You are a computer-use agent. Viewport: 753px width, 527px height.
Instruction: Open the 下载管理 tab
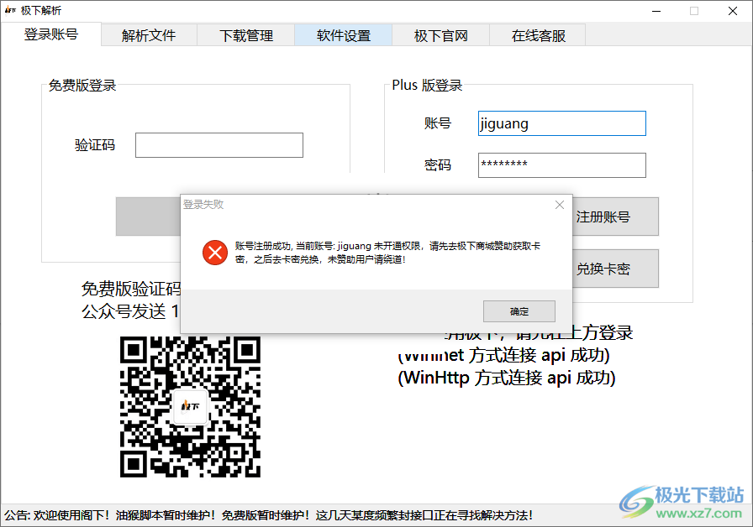tap(246, 35)
